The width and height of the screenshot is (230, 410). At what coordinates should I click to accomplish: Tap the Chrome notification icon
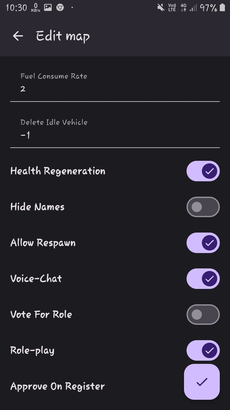point(60,7)
